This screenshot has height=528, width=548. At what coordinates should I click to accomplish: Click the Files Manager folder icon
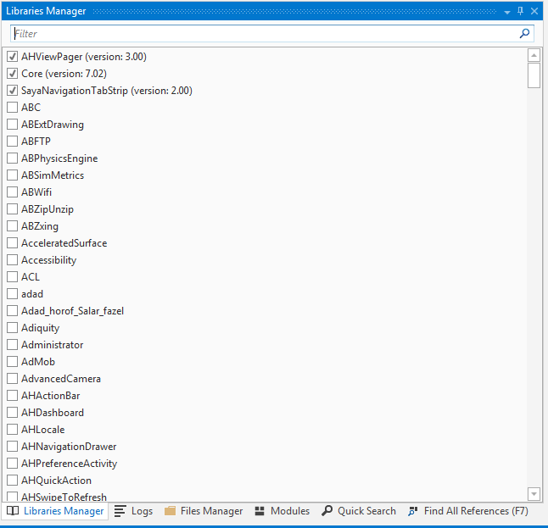click(x=170, y=511)
